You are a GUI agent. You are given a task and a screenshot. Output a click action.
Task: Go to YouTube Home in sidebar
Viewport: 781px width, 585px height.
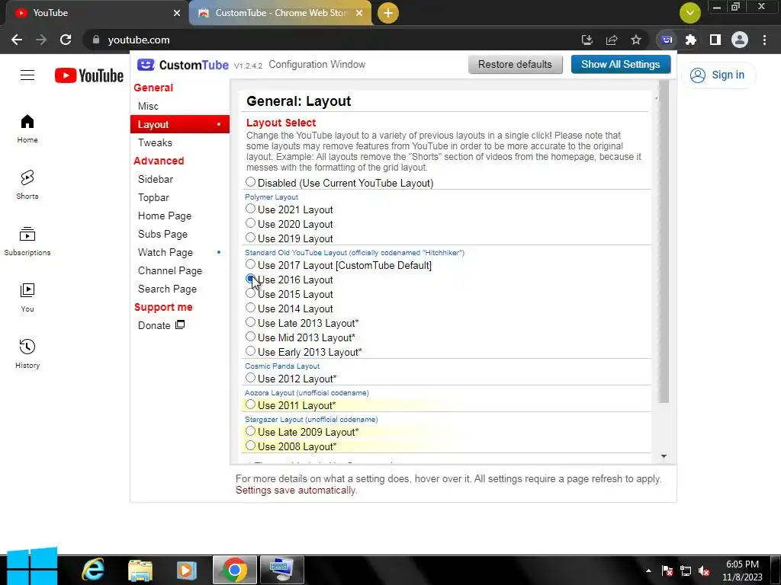(27, 129)
